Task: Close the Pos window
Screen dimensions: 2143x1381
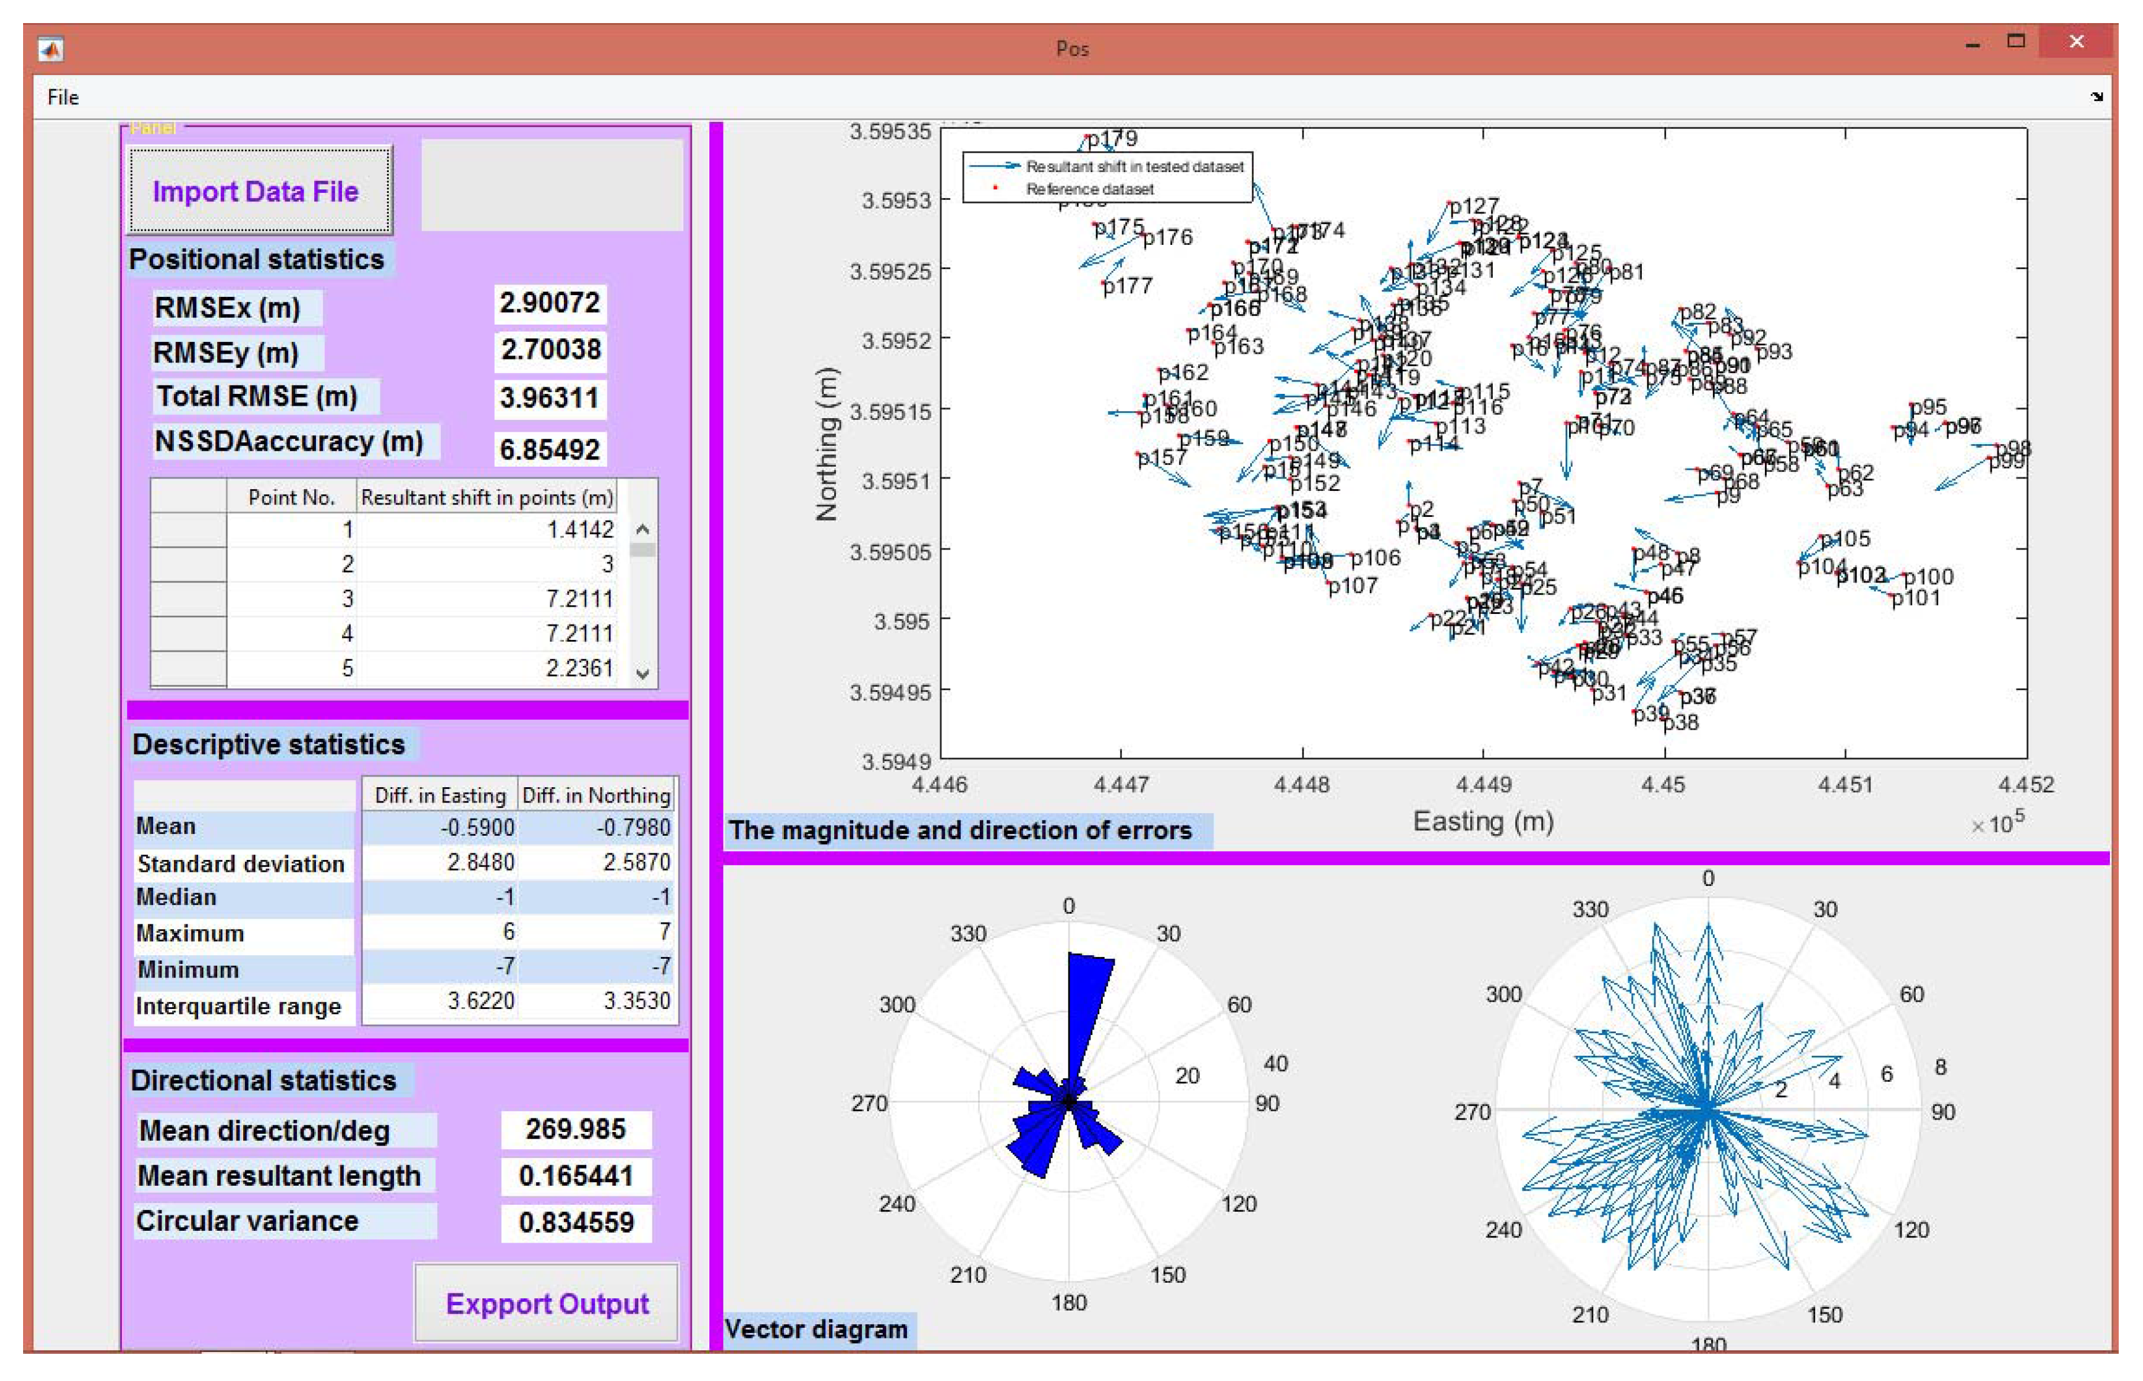Action: (2076, 42)
